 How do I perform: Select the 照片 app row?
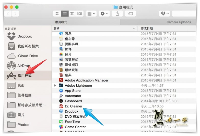point(124,55)
